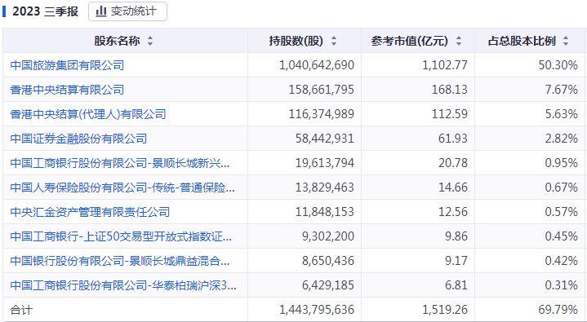Viewport: 587px width, 322px height.
Task: Open 香港中央结算有限公司 shareholder link
Action: tap(67, 90)
